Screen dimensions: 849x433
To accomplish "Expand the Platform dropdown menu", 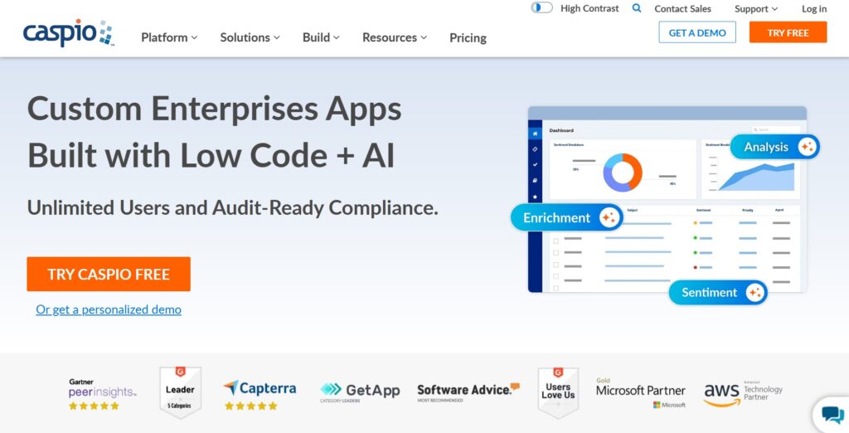I will [169, 37].
